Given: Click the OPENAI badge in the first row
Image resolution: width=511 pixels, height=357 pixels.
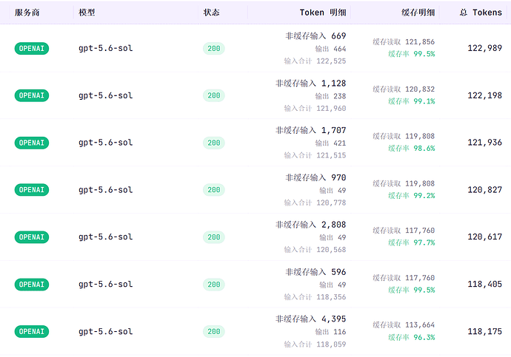Looking at the screenshot, I should [x=32, y=49].
